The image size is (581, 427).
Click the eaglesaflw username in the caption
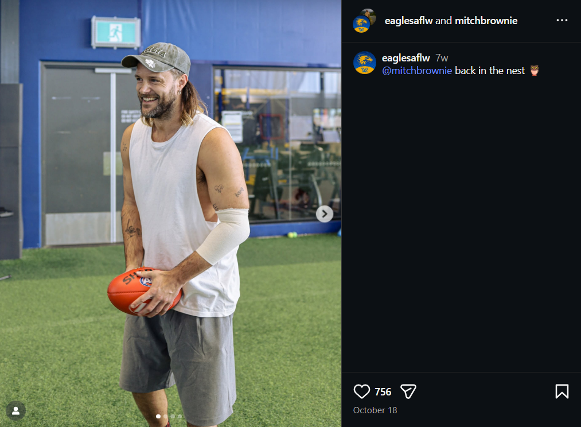click(x=405, y=58)
